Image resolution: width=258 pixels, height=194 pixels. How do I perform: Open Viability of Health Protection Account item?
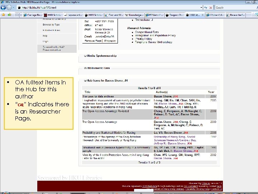[x=116, y=157]
